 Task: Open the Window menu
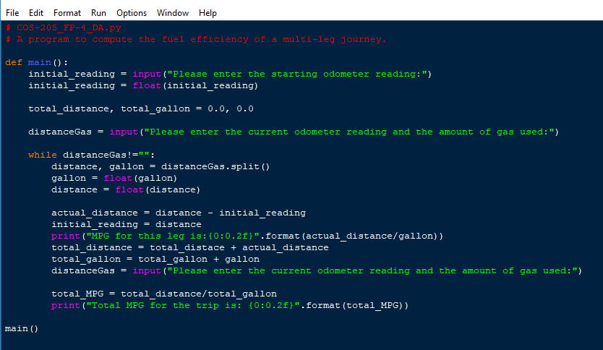point(173,13)
